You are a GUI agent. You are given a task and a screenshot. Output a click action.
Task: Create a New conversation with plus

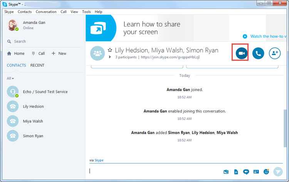tap(59, 53)
